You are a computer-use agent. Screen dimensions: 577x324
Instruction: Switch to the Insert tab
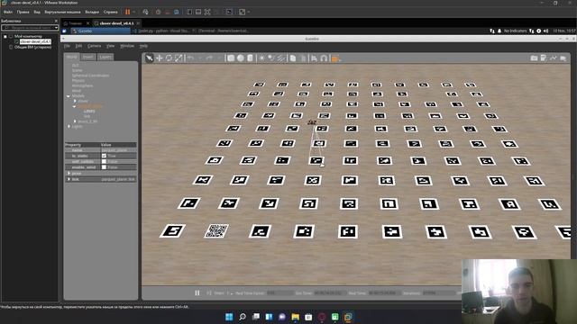coord(88,57)
